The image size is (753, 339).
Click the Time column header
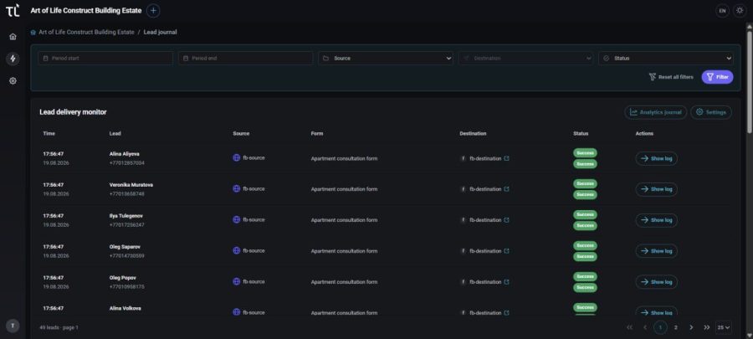(x=49, y=133)
